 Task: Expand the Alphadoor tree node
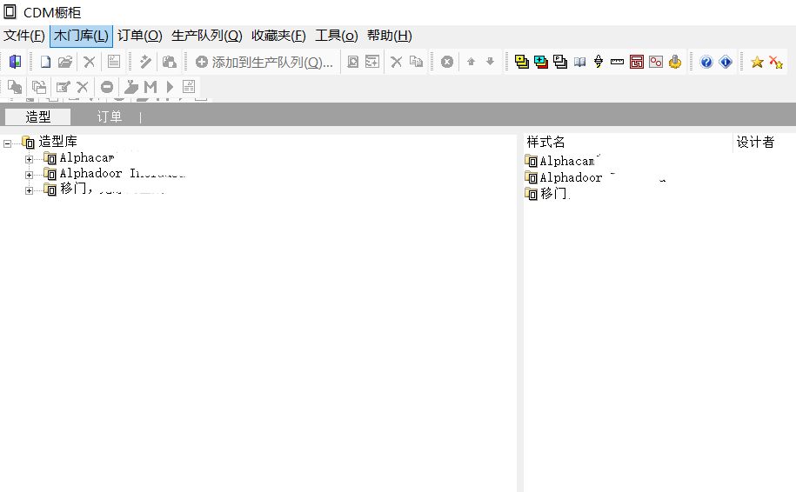29,175
